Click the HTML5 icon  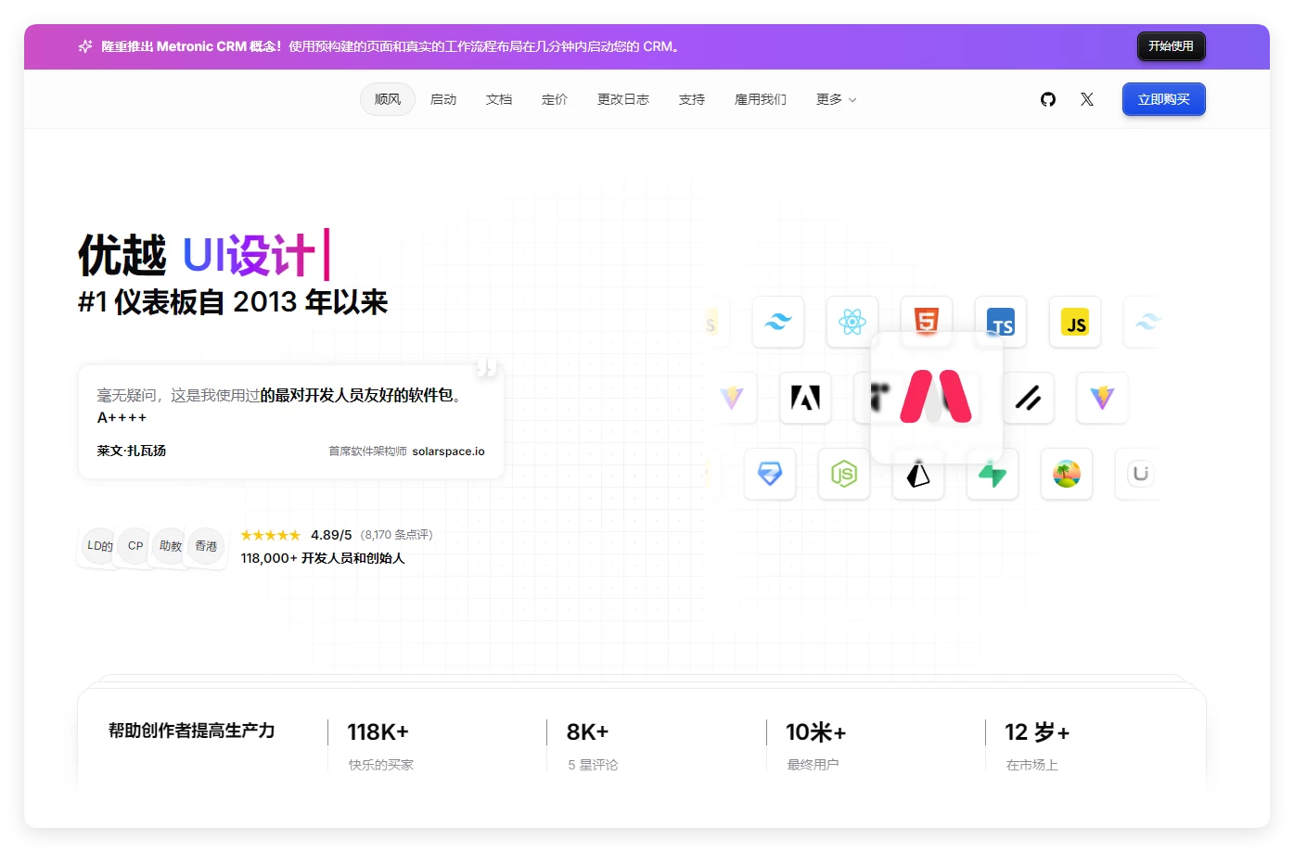point(927,318)
